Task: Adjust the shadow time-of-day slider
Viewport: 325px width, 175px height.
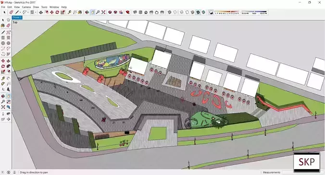Action: pyautogui.click(x=254, y=12)
